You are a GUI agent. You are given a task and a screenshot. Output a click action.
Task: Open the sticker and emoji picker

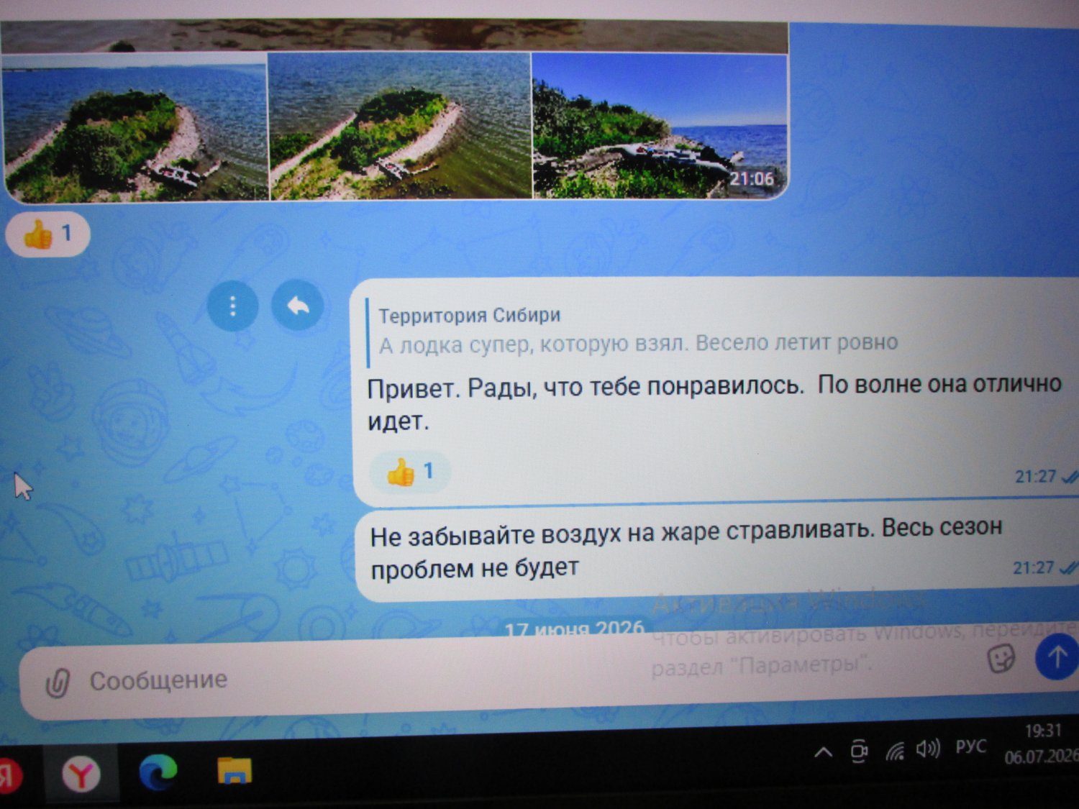(1001, 658)
